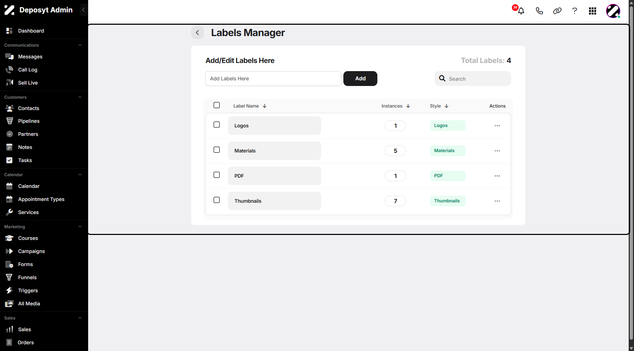
Task: Click the Deposyt logo icon
Action: (10, 10)
